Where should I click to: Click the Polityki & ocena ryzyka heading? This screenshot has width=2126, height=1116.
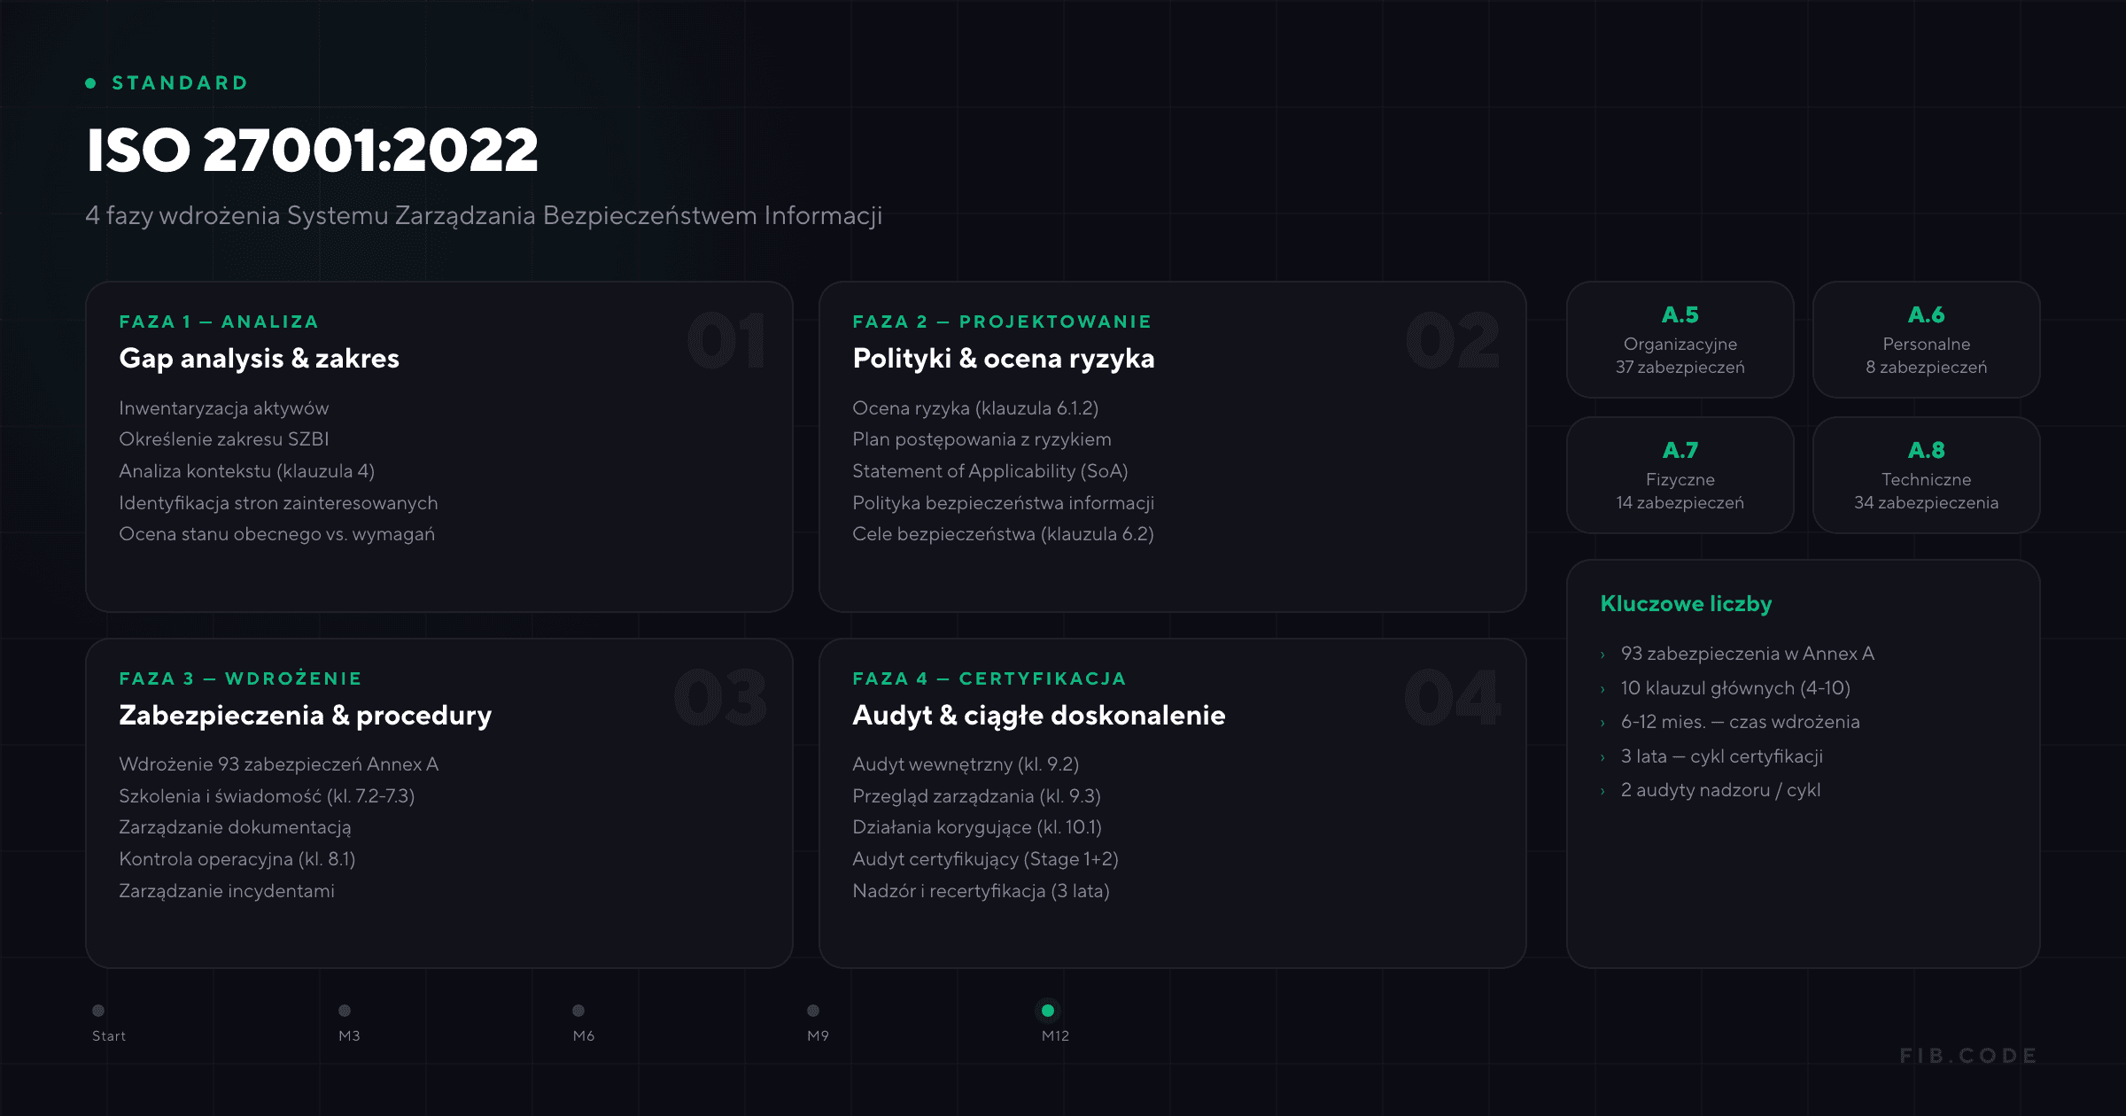1003,358
